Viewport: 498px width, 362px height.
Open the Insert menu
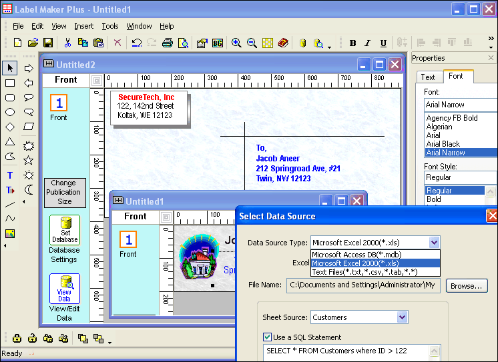click(x=83, y=26)
